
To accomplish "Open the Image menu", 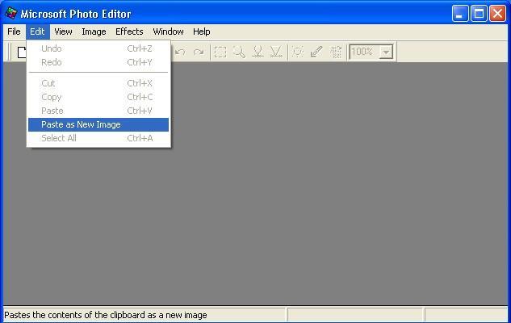I will 94,31.
